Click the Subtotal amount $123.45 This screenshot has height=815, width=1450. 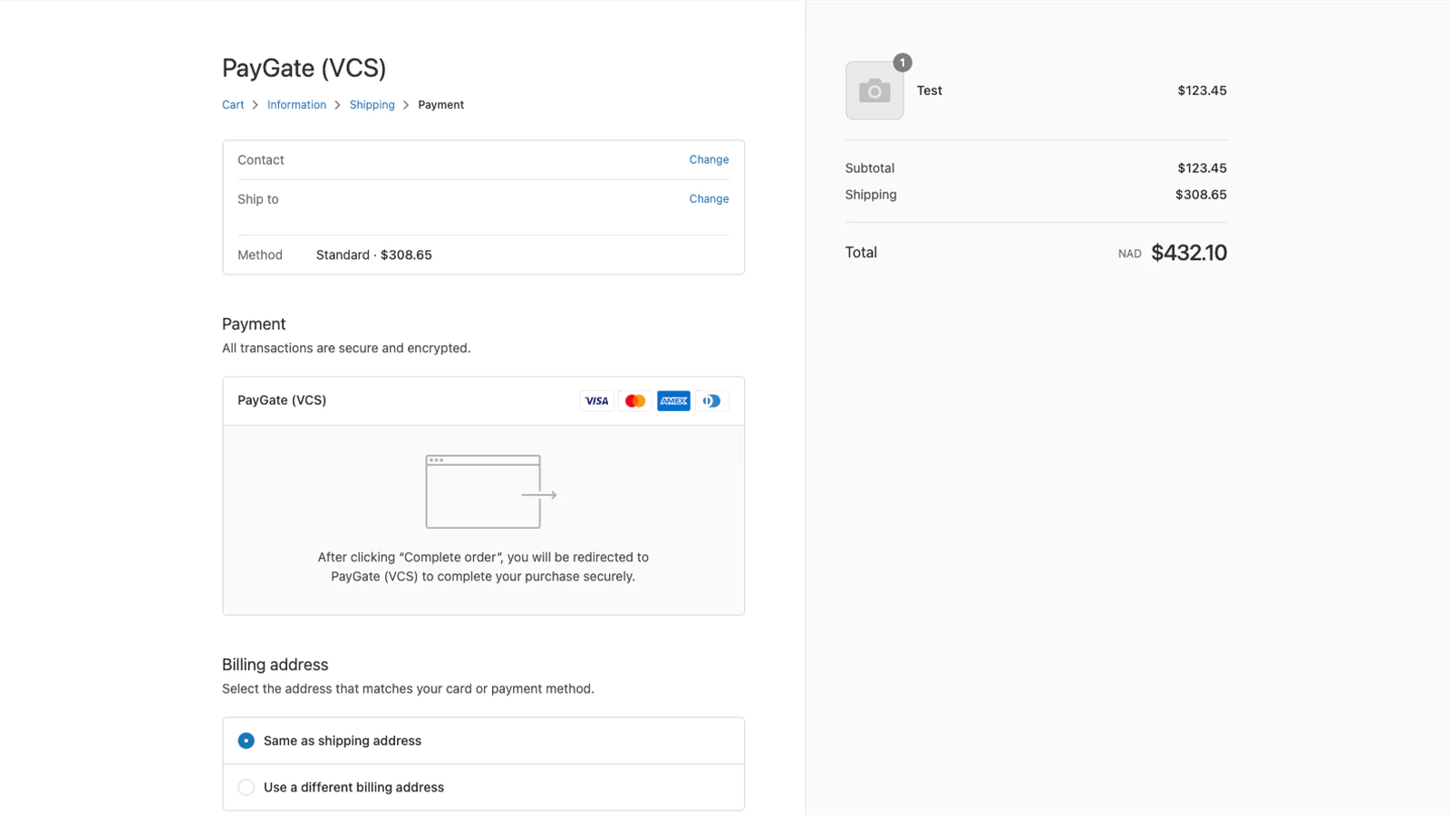pyautogui.click(x=1202, y=168)
